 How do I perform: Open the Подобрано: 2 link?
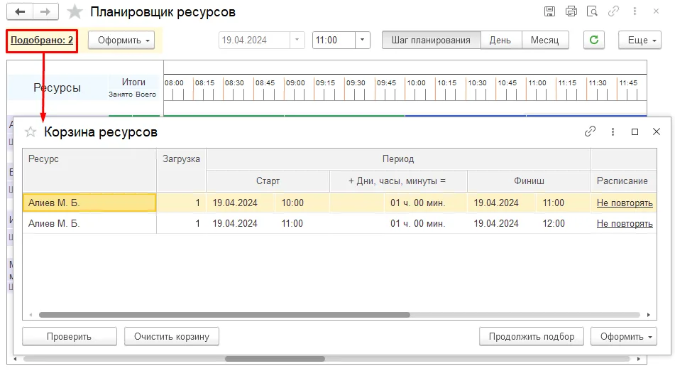(x=42, y=40)
